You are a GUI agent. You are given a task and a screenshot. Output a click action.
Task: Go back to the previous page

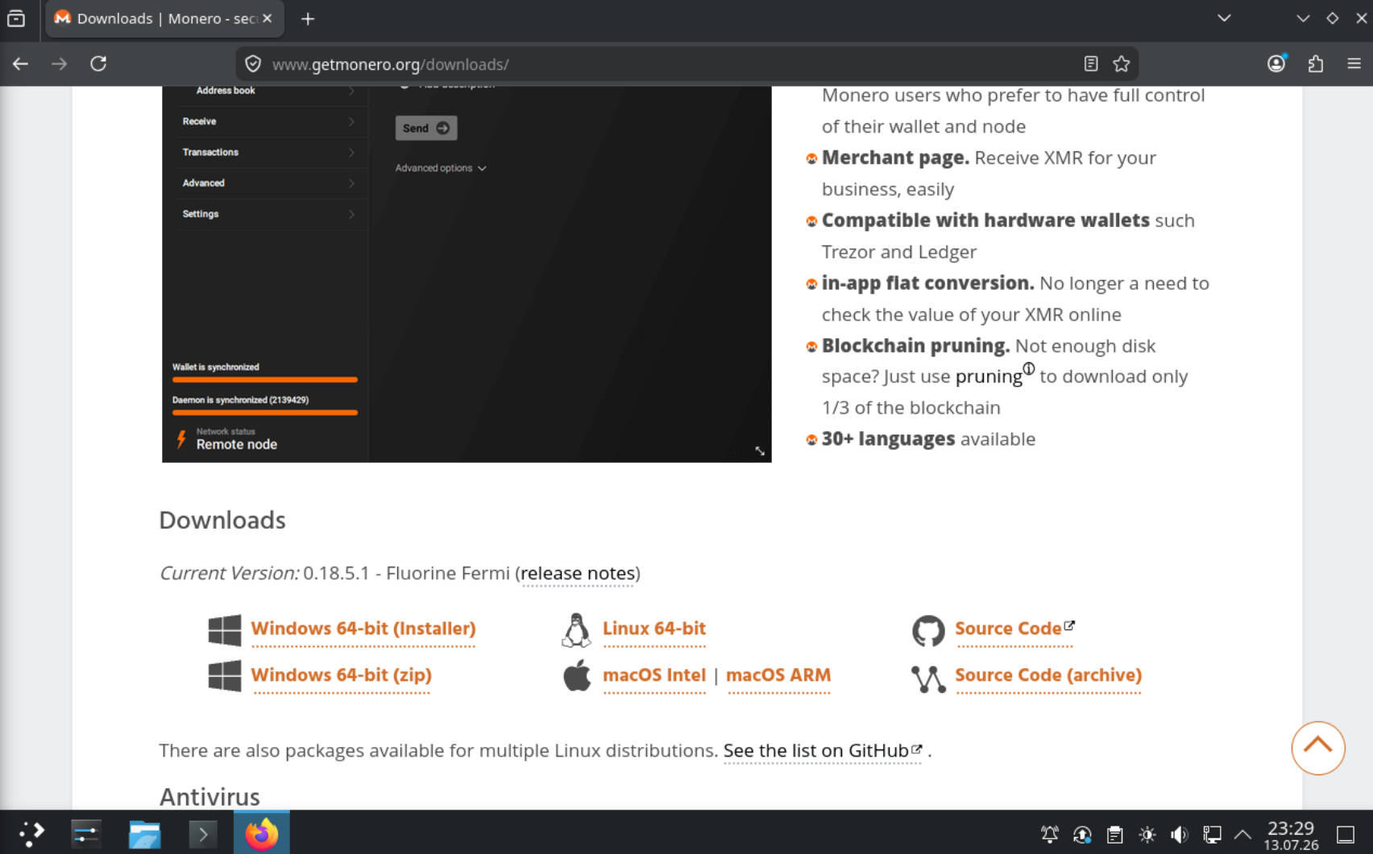coord(20,64)
